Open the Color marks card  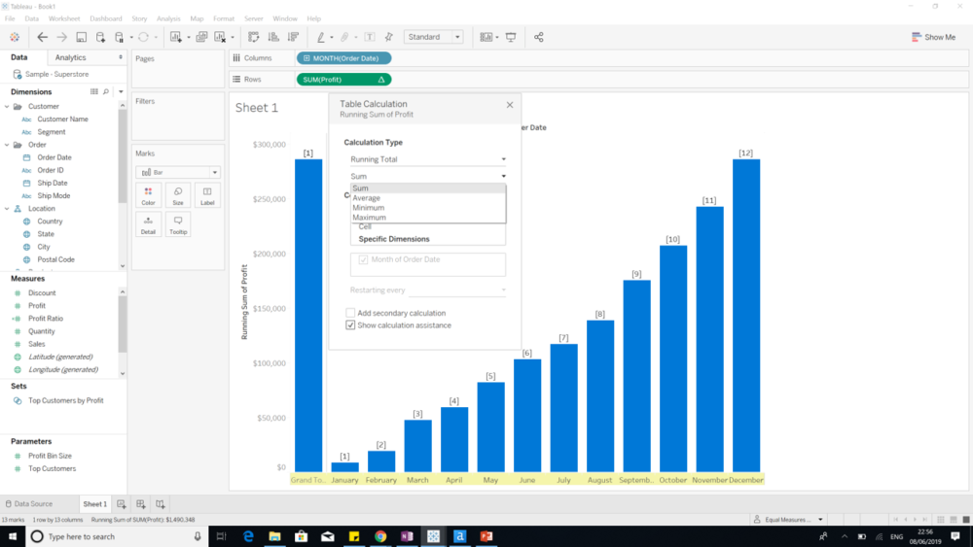pos(148,195)
